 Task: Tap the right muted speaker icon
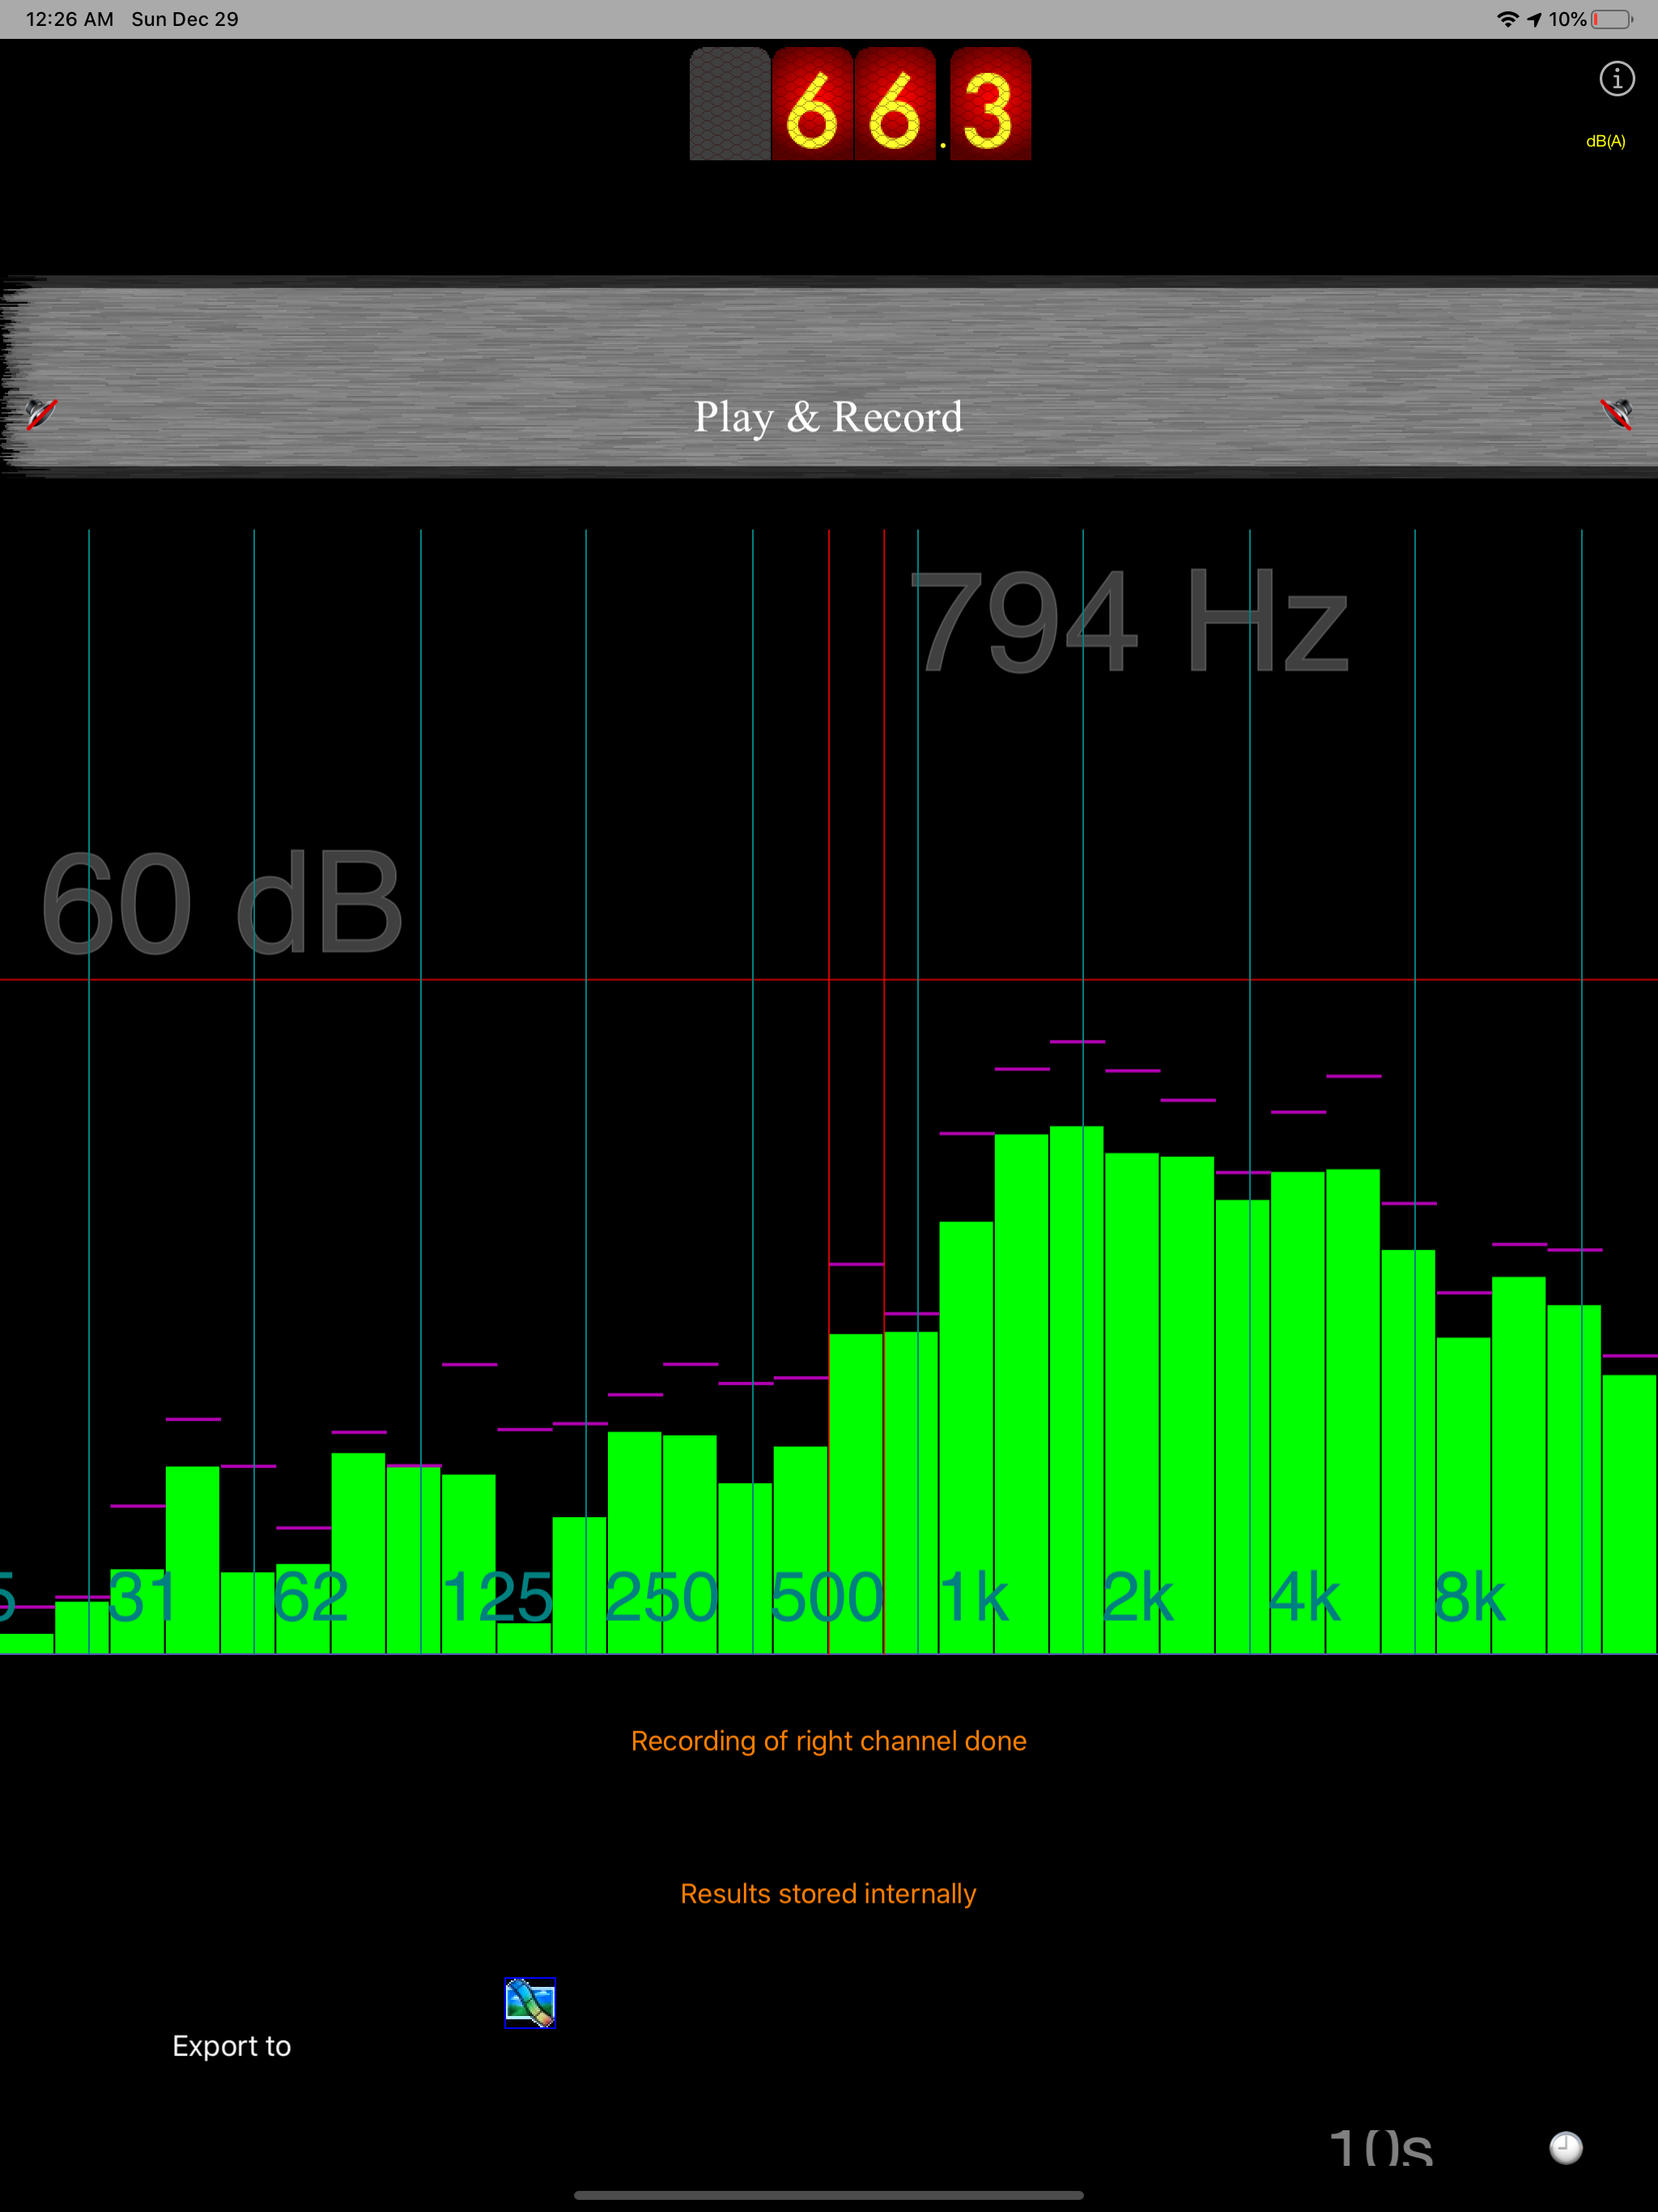[x=1616, y=413]
